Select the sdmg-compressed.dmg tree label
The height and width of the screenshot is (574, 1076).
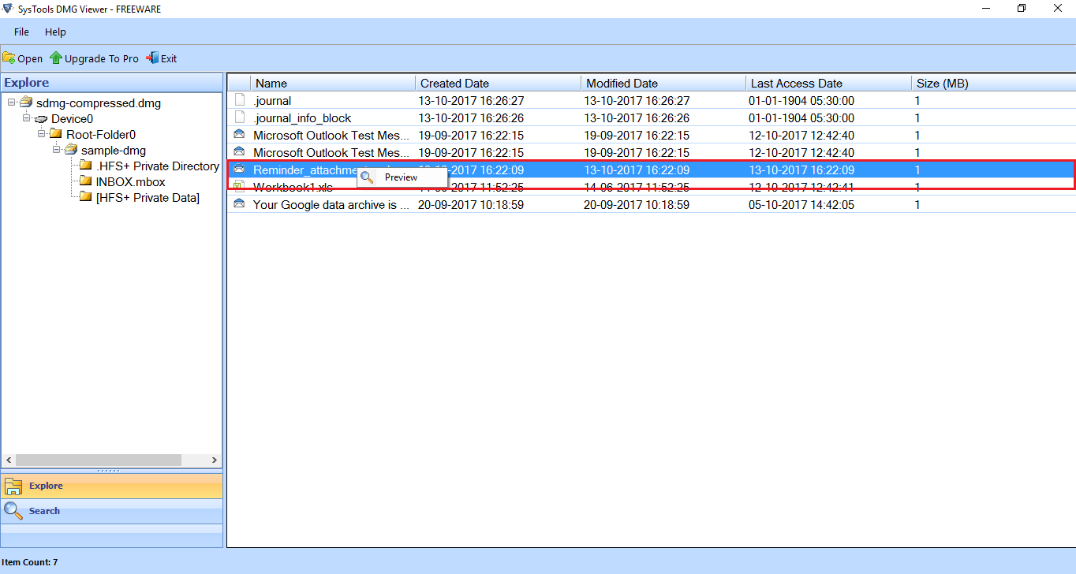tap(99, 103)
